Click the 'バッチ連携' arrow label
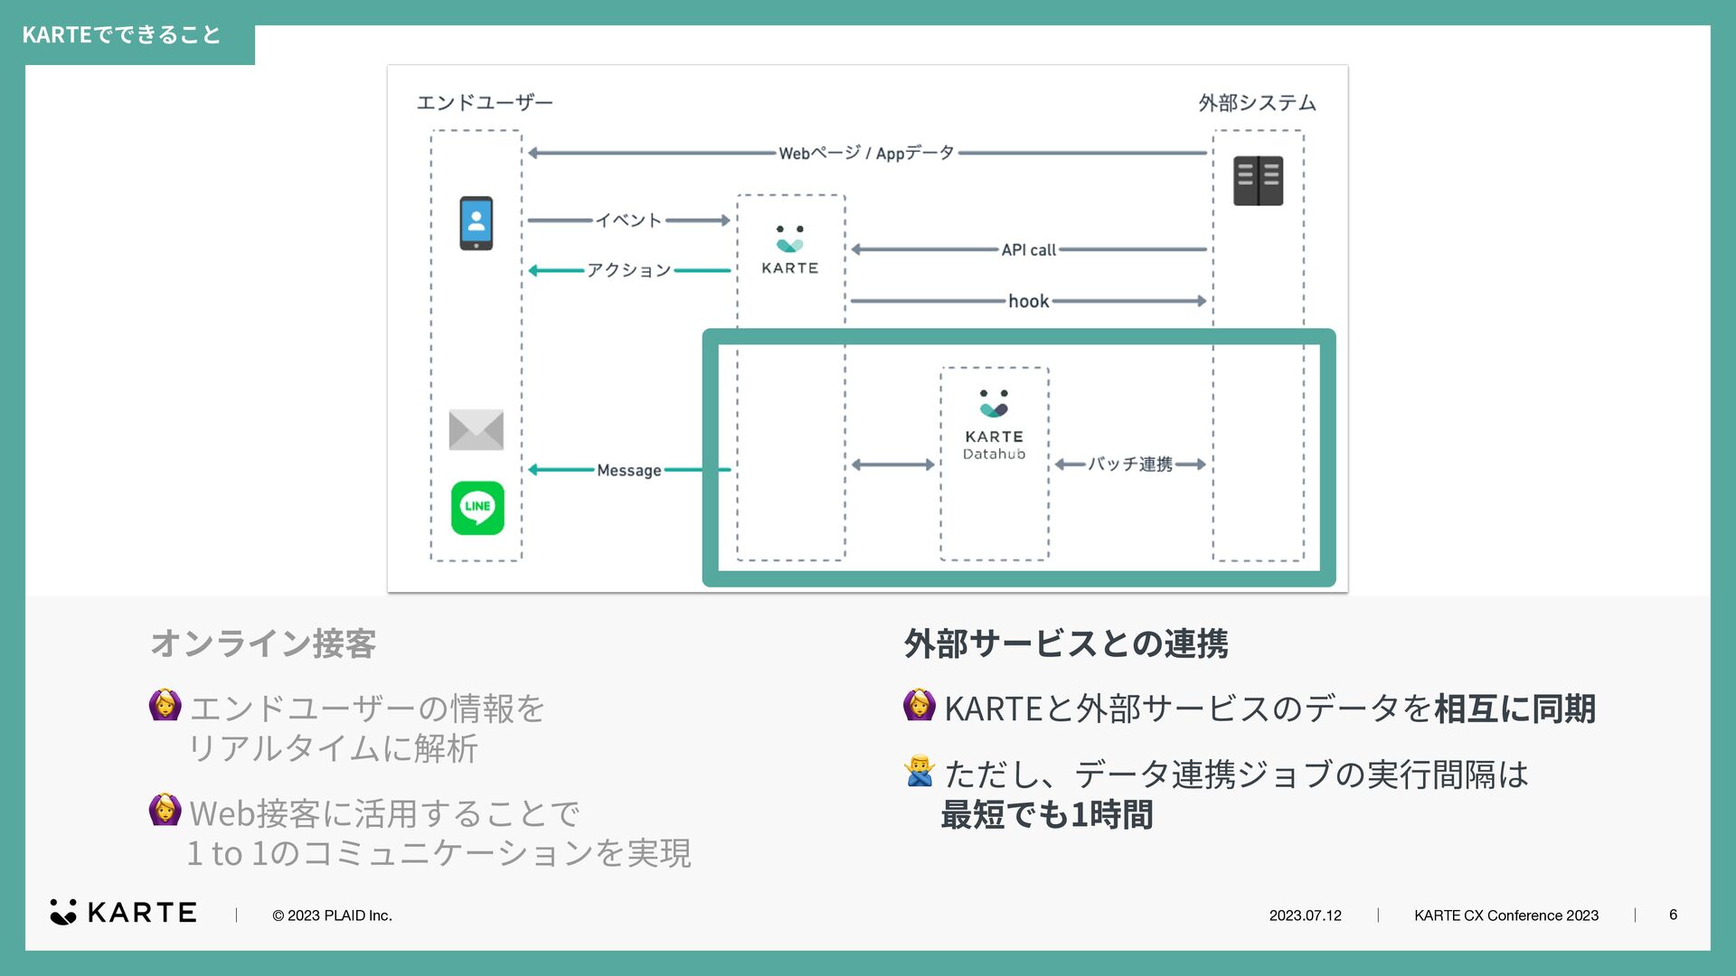The height and width of the screenshot is (976, 1736). pos(1130,464)
